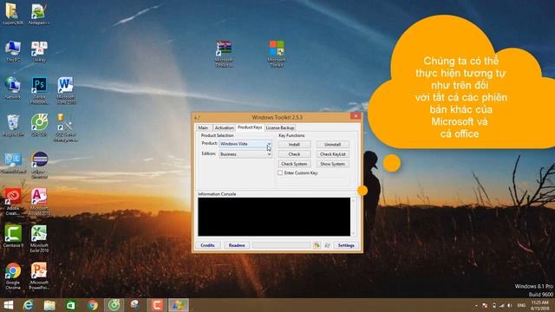Launch Google Chrome desktop shortcut
This screenshot has height=312, width=555.
[x=13, y=276]
